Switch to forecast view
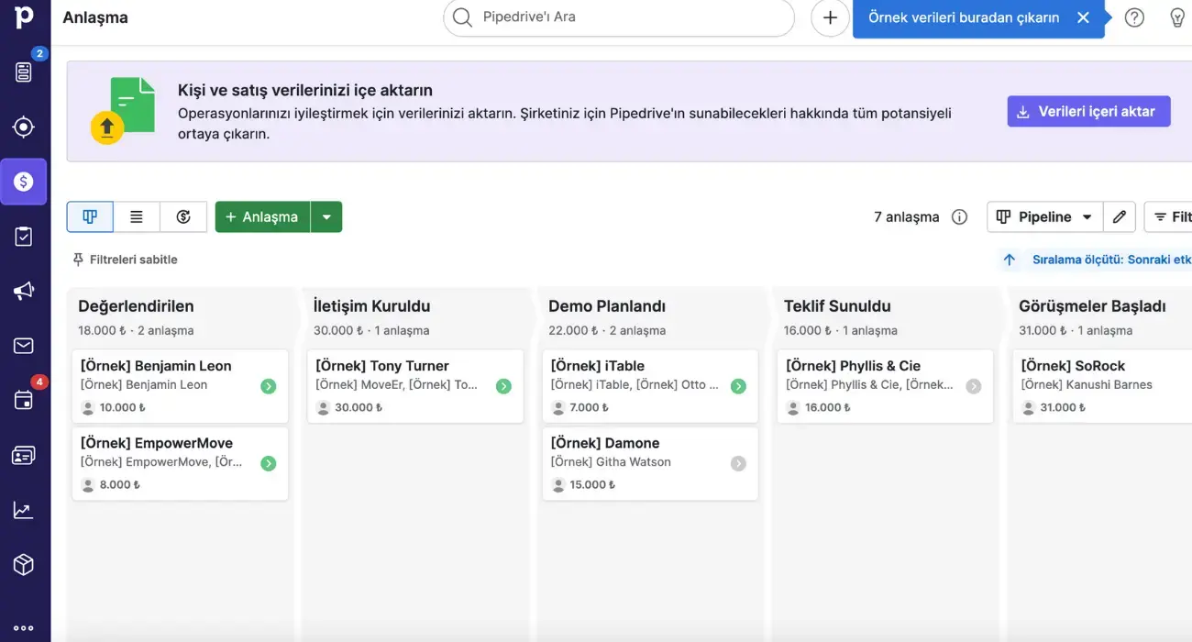The width and height of the screenshot is (1192, 642). point(183,216)
